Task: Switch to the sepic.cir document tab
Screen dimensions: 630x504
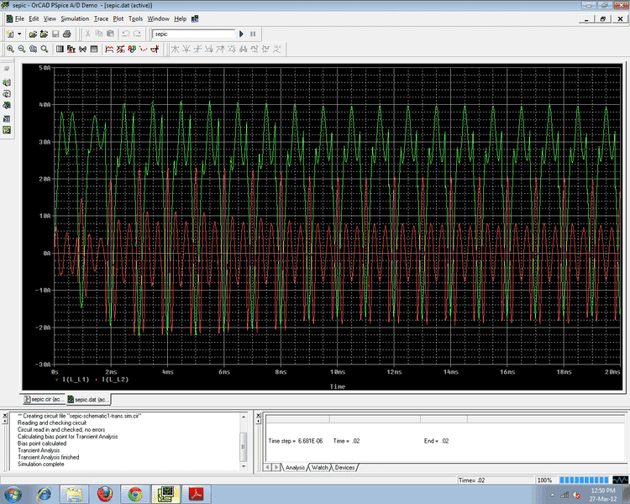Action: click(44, 399)
